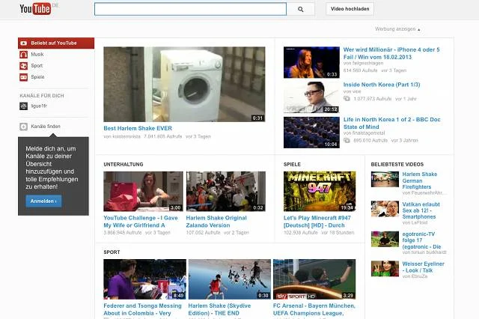This screenshot has width=479, height=319.
Task: Open Let's Play Minecraft #947 link
Action: coord(317,222)
